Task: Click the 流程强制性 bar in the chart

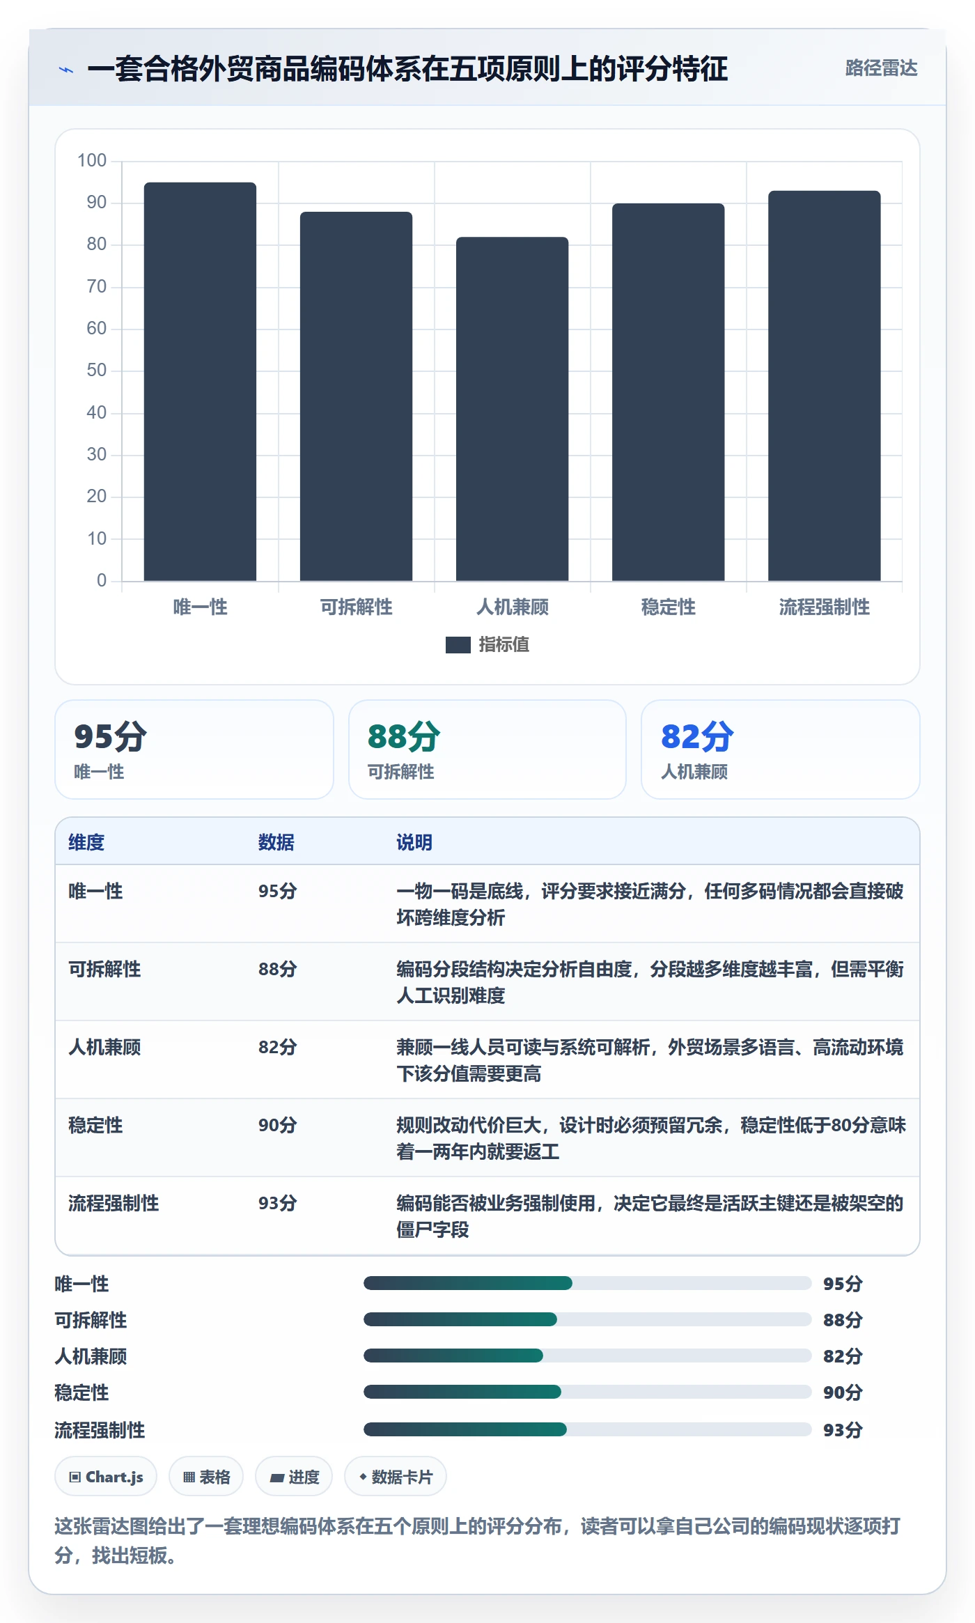Action: [x=824, y=386]
